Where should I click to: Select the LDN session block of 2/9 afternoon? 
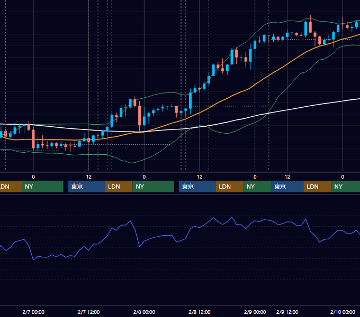click(x=317, y=187)
